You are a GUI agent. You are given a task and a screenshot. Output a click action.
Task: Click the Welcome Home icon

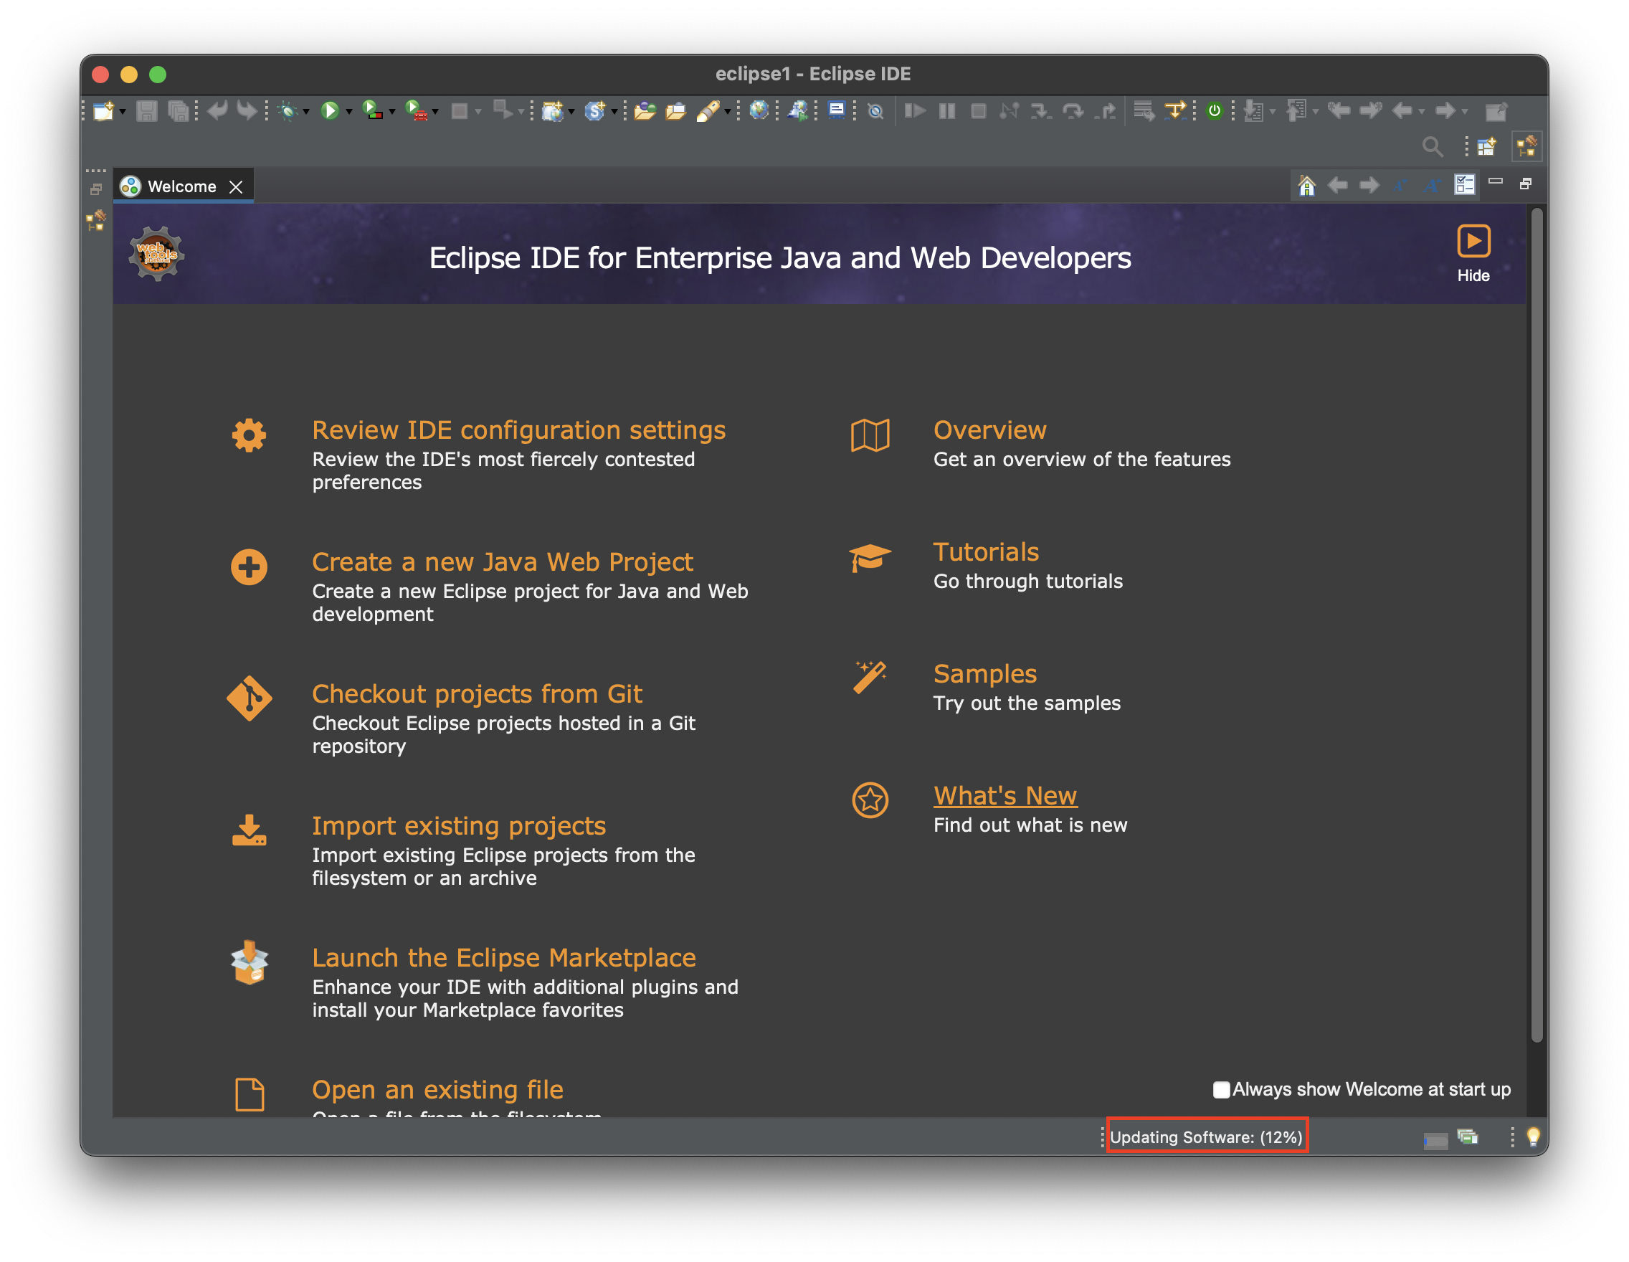pos(1306,185)
